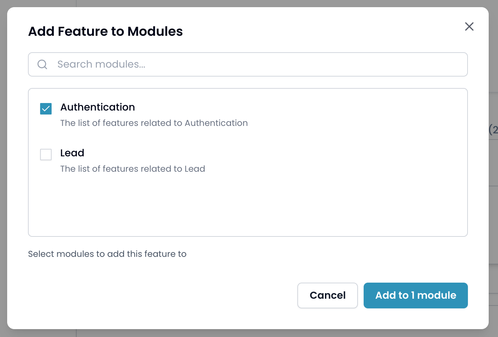This screenshot has width=498, height=337.
Task: Click inside the module list panel
Action: pos(248,204)
